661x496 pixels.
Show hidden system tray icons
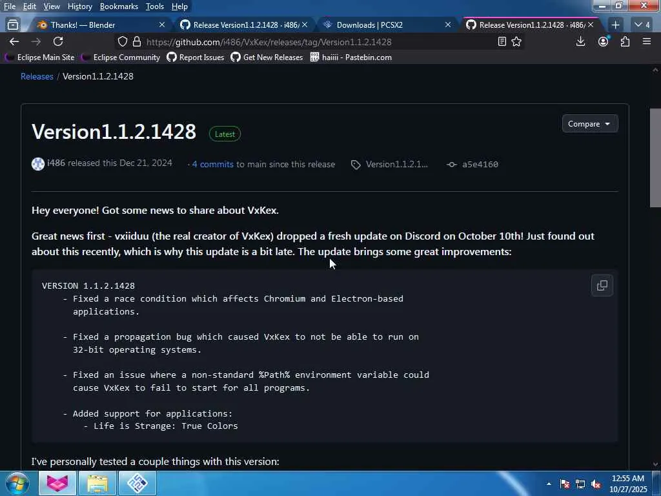point(549,484)
